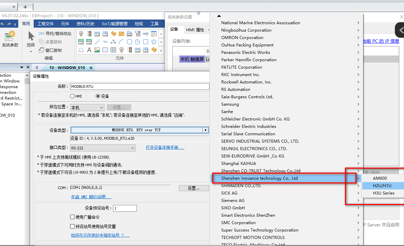Insert a text object with the A icon
The width and height of the screenshot is (404, 246).
click(x=89, y=50)
